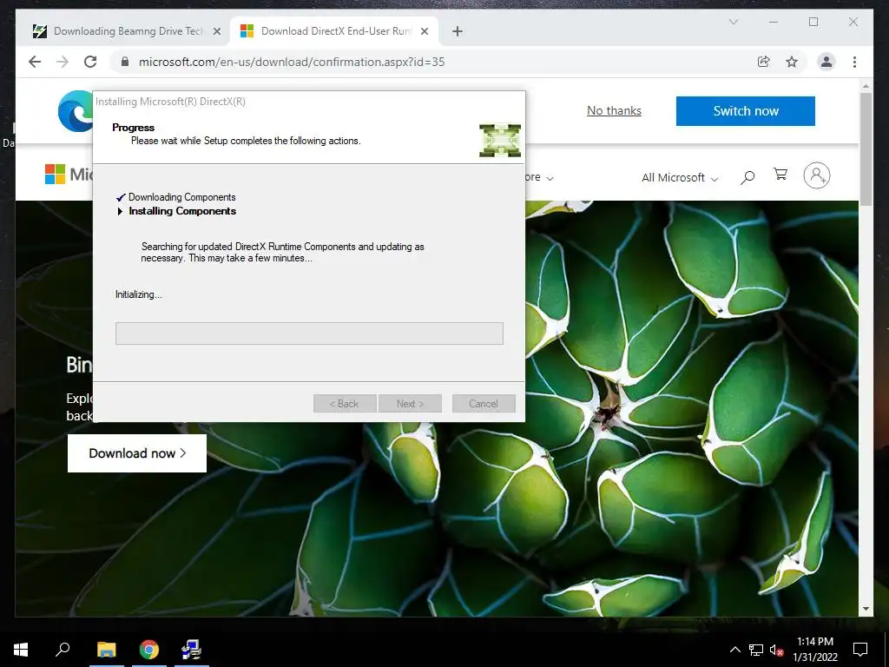
Task: Click the disabled Next button
Action: [x=410, y=404]
